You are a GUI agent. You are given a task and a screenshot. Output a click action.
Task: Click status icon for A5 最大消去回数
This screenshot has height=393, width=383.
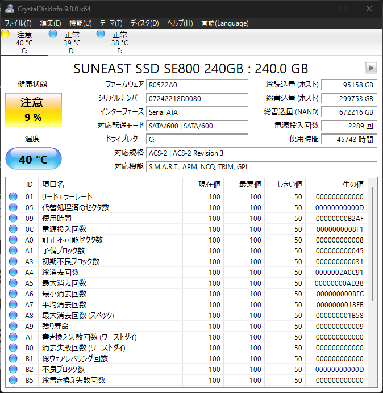(13, 283)
